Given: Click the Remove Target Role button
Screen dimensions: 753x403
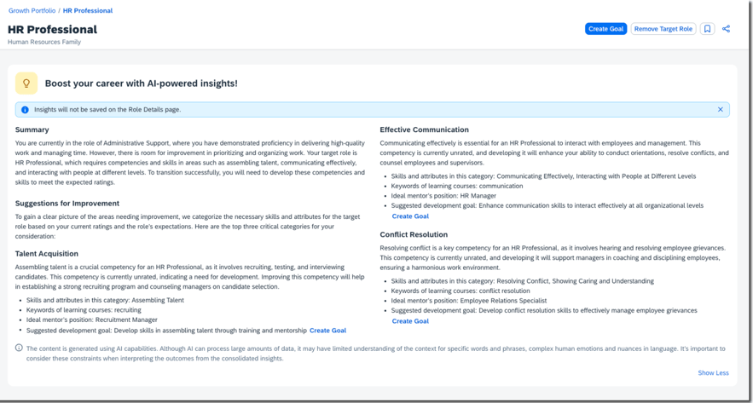Looking at the screenshot, I should point(663,29).
